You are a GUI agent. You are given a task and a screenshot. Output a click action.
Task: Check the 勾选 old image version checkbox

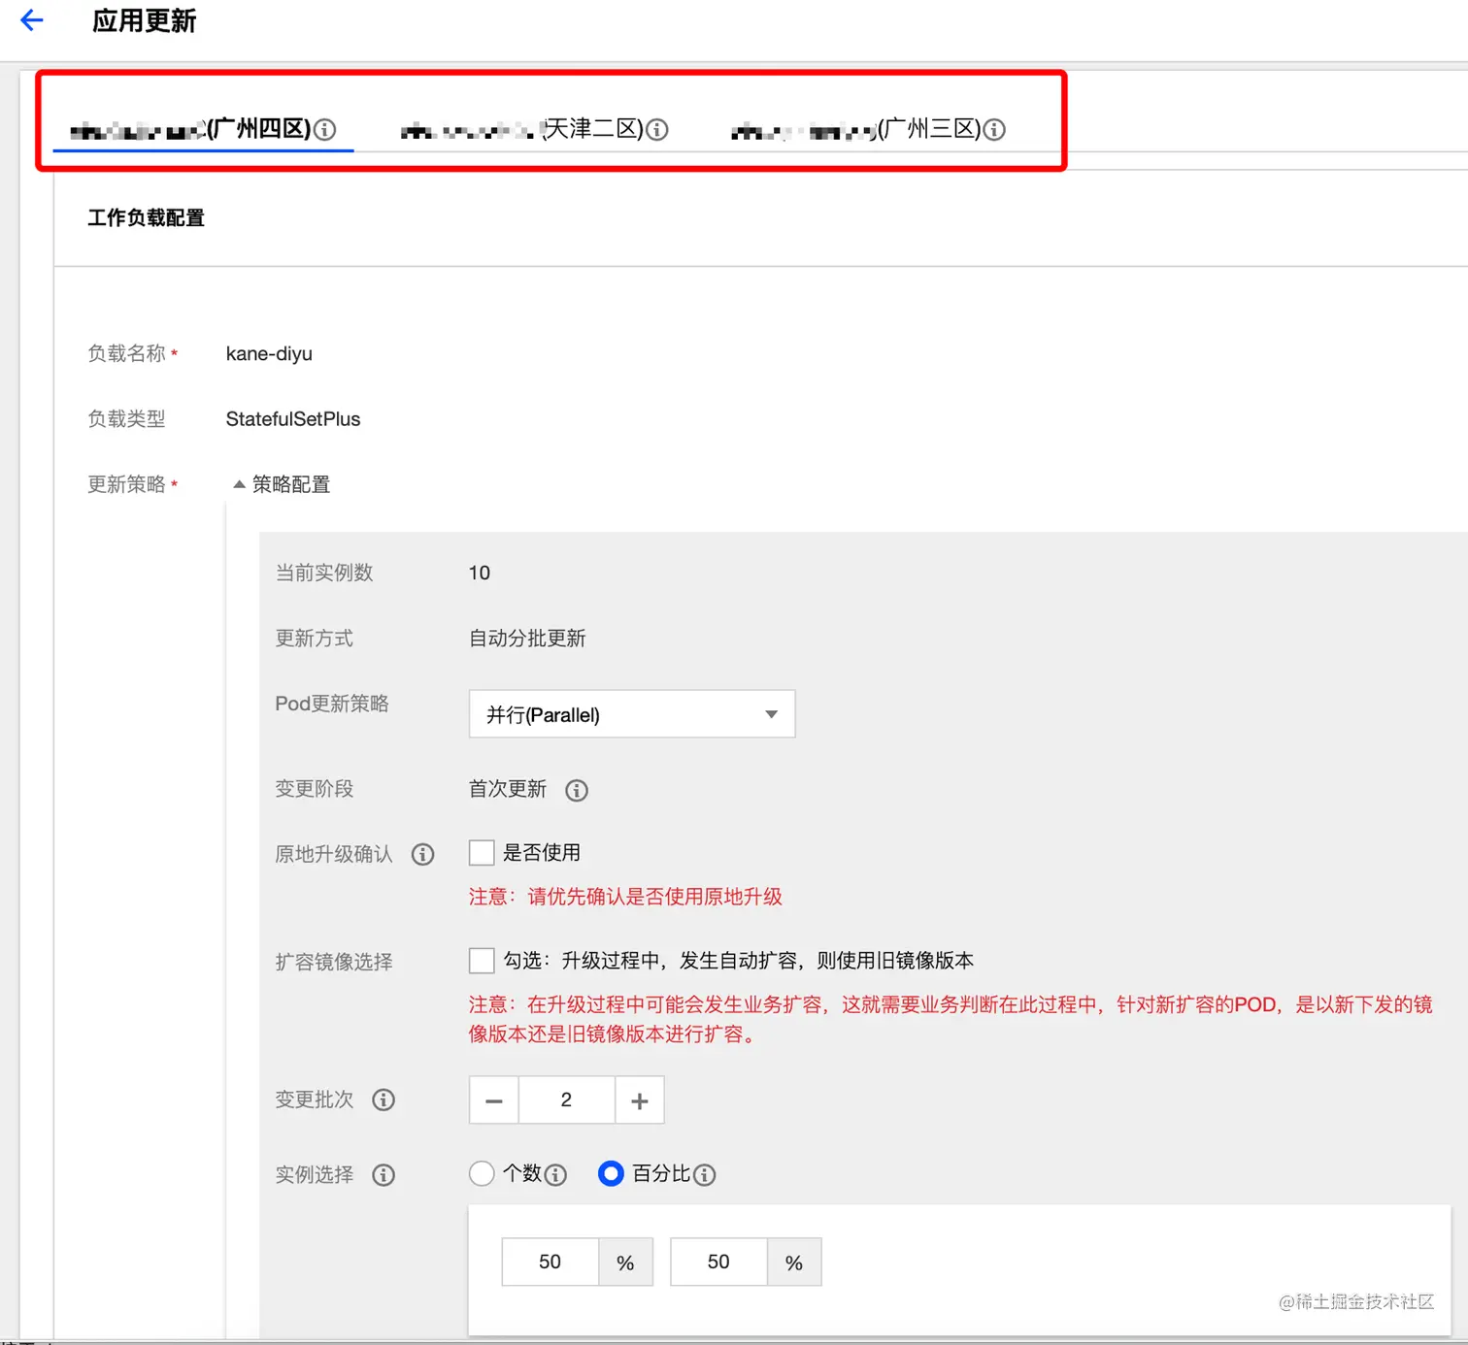(481, 960)
